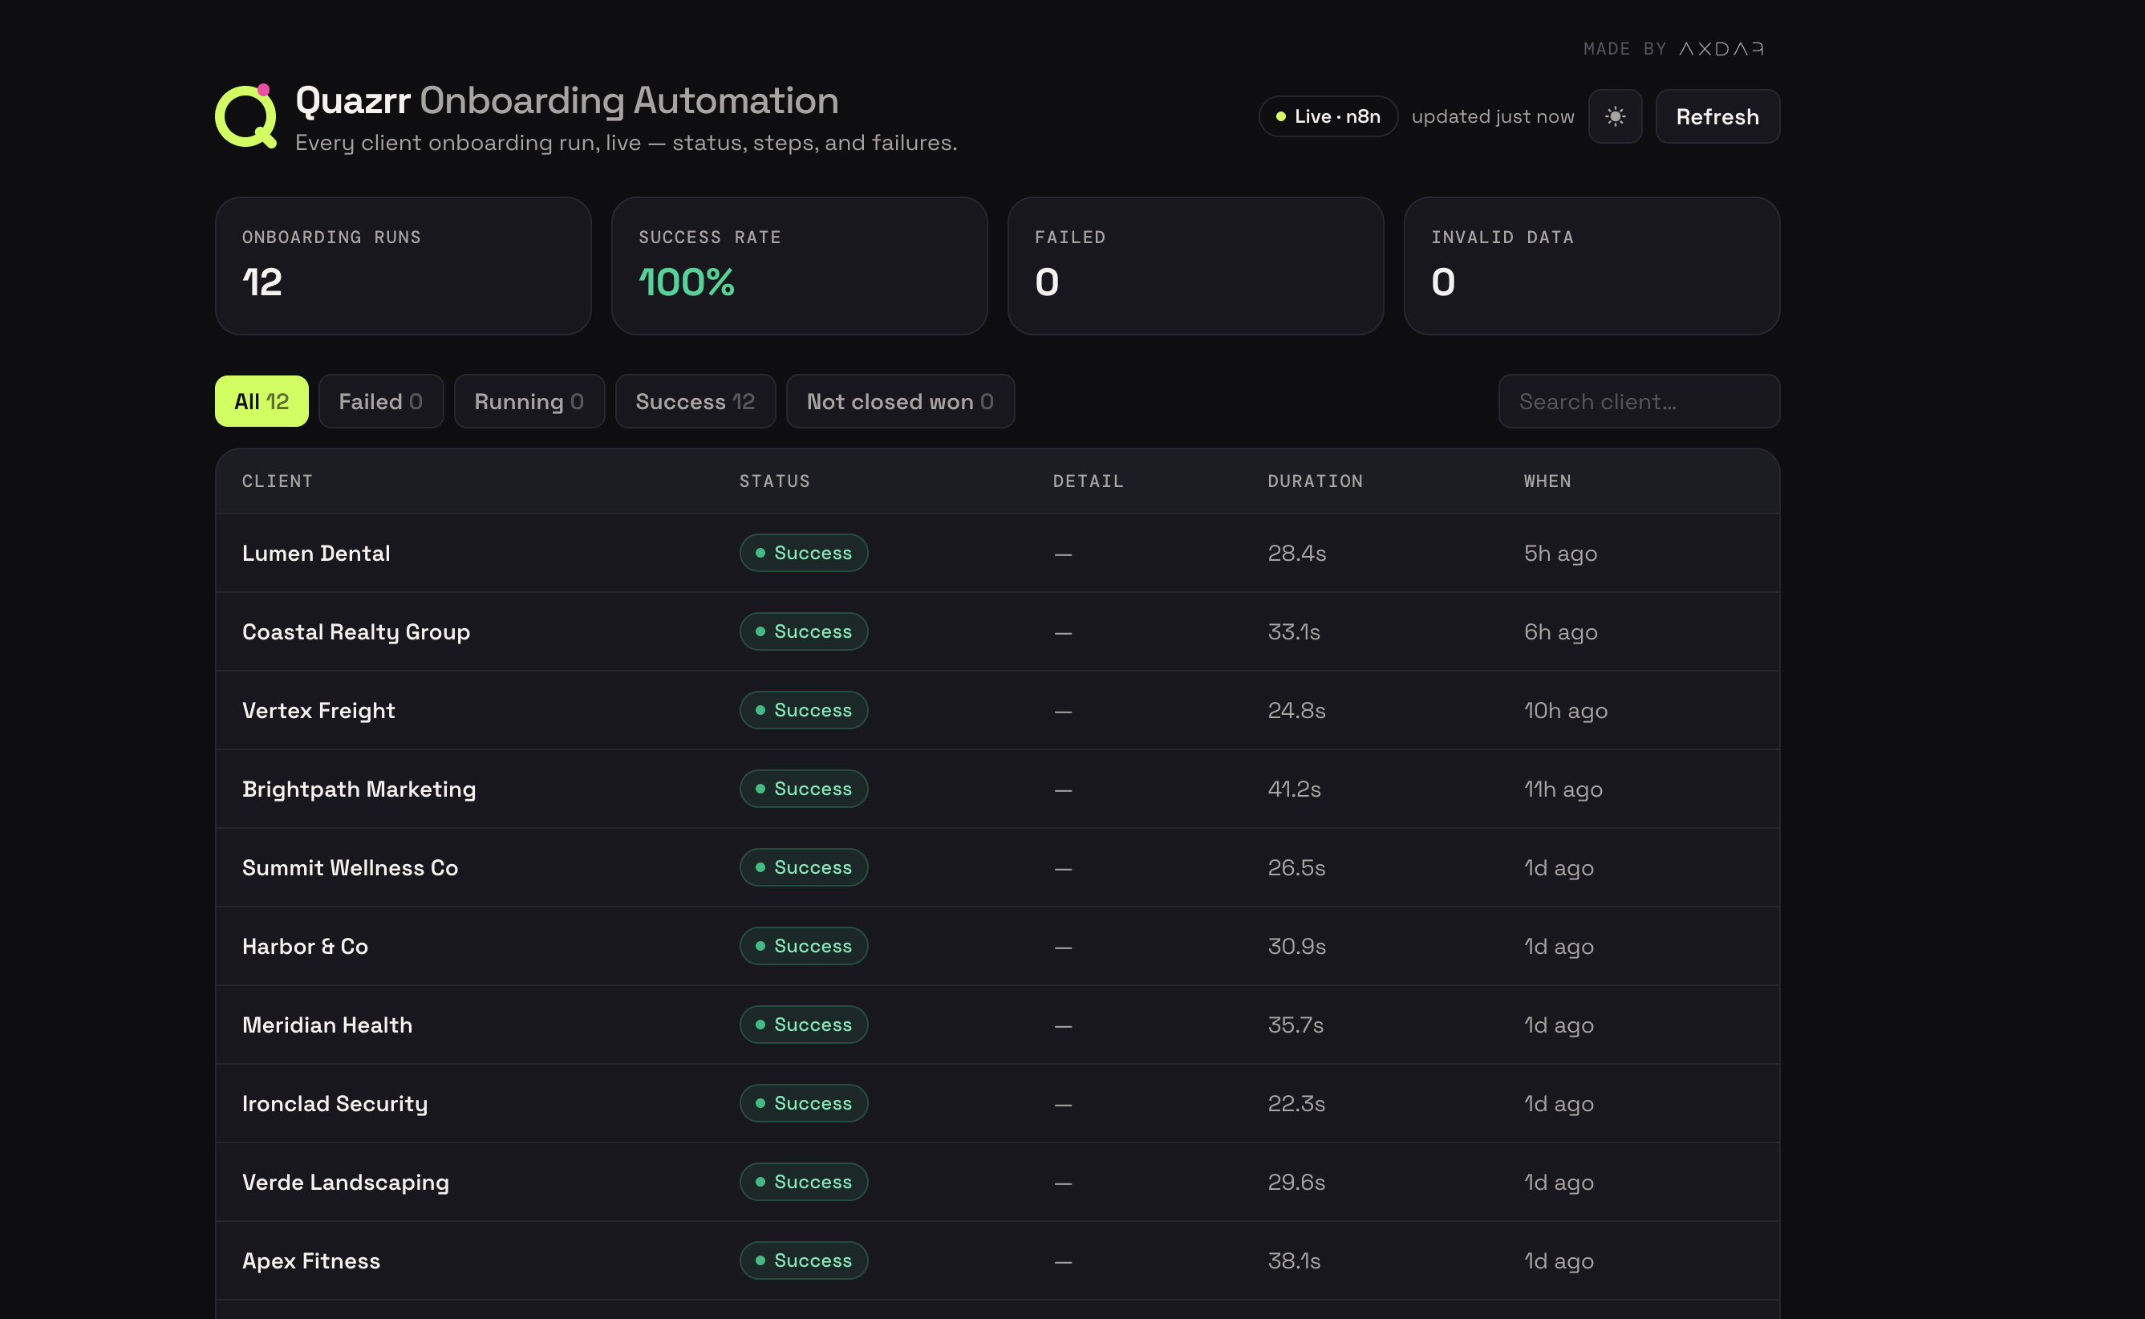Click the Invalid Data count card

[x=1592, y=266]
